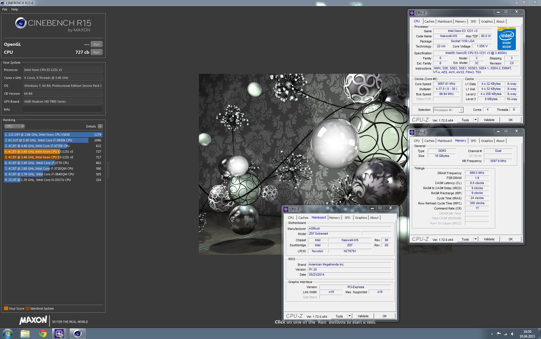Click DRAM Frequency value 899.5 MHz
This screenshot has width=541, height=339.
[477, 173]
